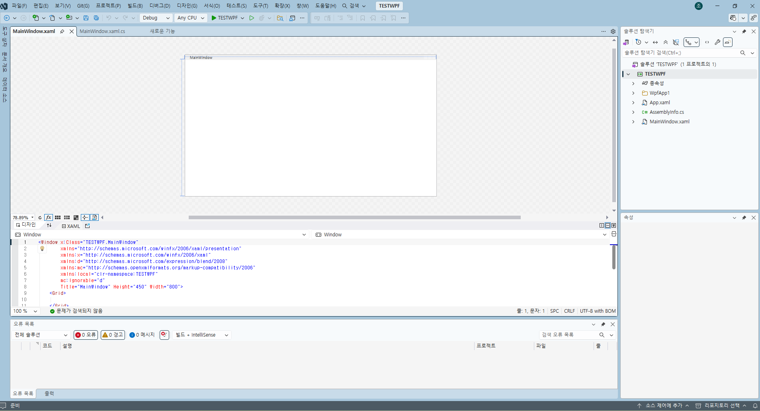This screenshot has width=760, height=411.
Task: Open the 디버그(D) menu
Action: coord(160,6)
